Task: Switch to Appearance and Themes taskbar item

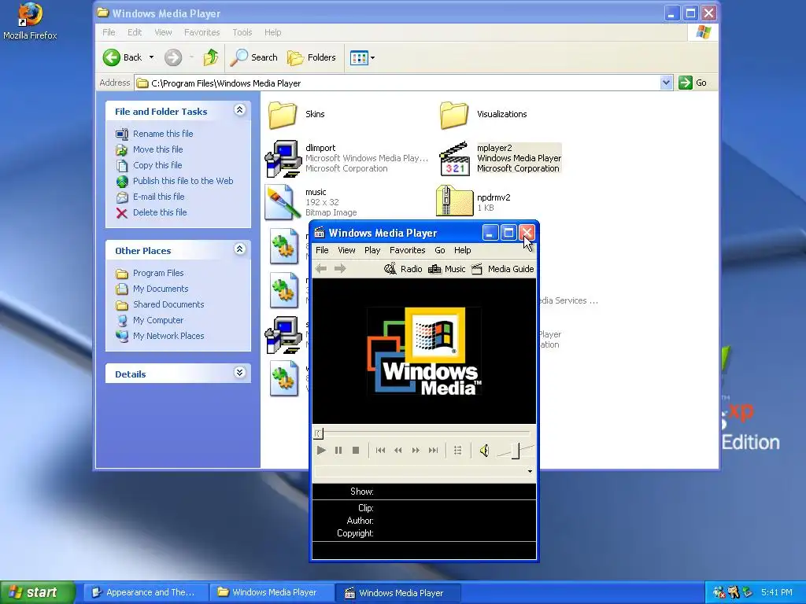Action: point(146,592)
